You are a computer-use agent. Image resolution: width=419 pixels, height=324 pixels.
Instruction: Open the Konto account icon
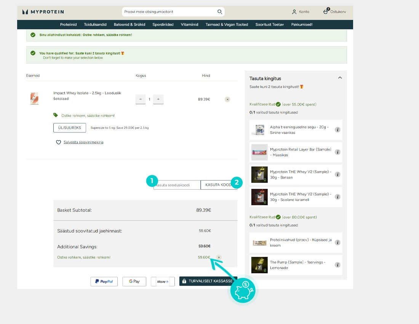(294, 12)
